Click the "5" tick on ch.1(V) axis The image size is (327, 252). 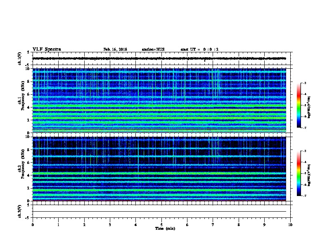pyautogui.click(x=28, y=52)
